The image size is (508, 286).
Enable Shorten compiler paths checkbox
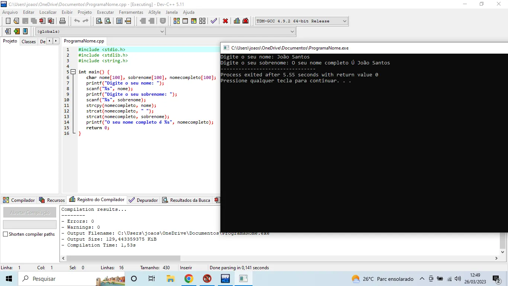[6, 234]
